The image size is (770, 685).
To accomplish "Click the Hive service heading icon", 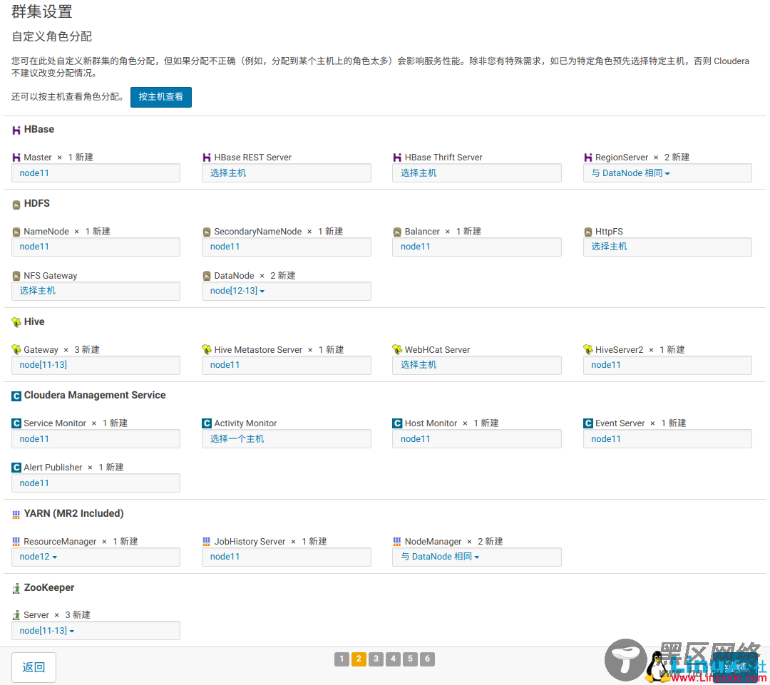I will (x=16, y=322).
